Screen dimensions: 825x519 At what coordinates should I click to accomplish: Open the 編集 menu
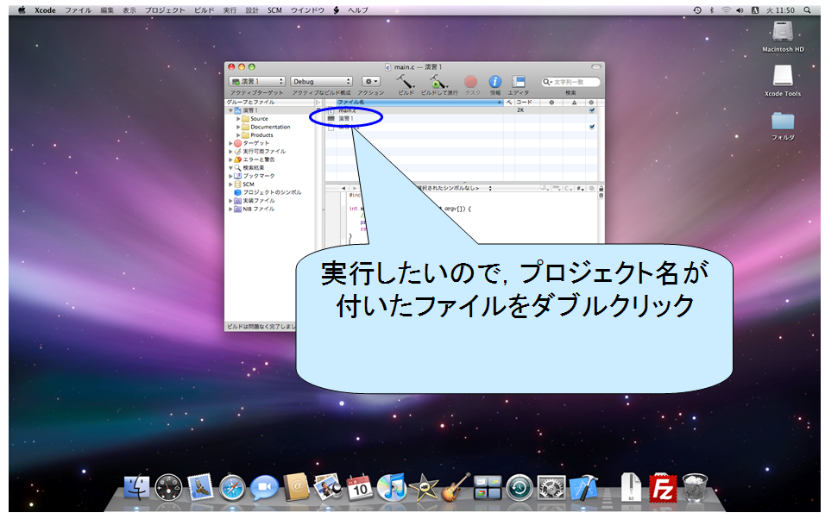107,10
